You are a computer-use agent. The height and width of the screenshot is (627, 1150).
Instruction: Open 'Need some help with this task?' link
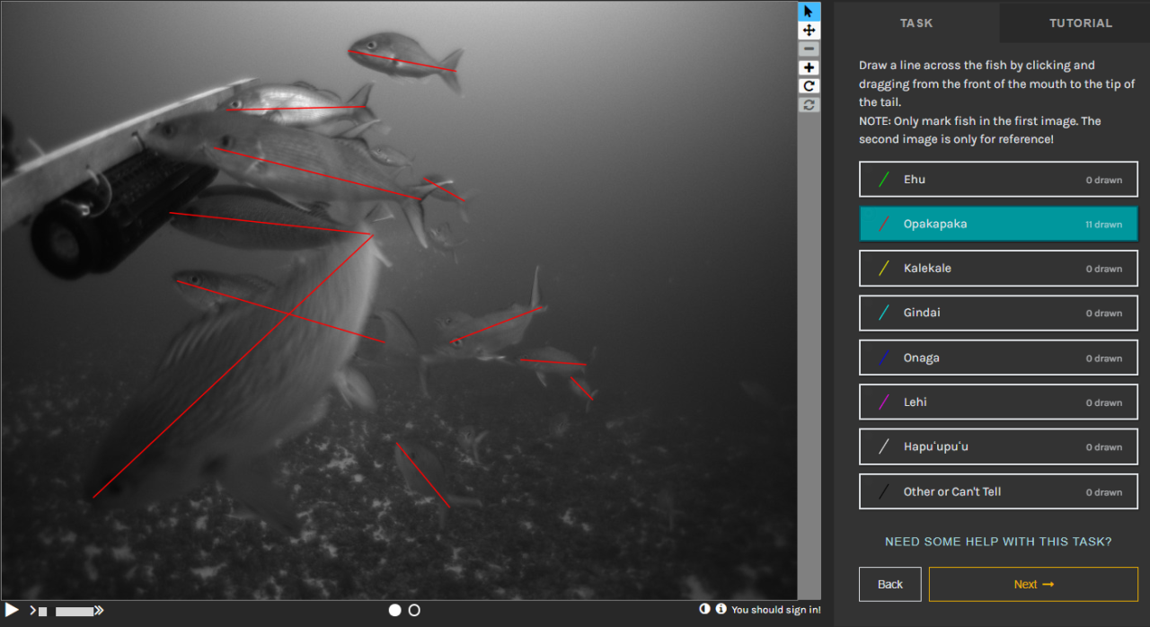click(998, 542)
